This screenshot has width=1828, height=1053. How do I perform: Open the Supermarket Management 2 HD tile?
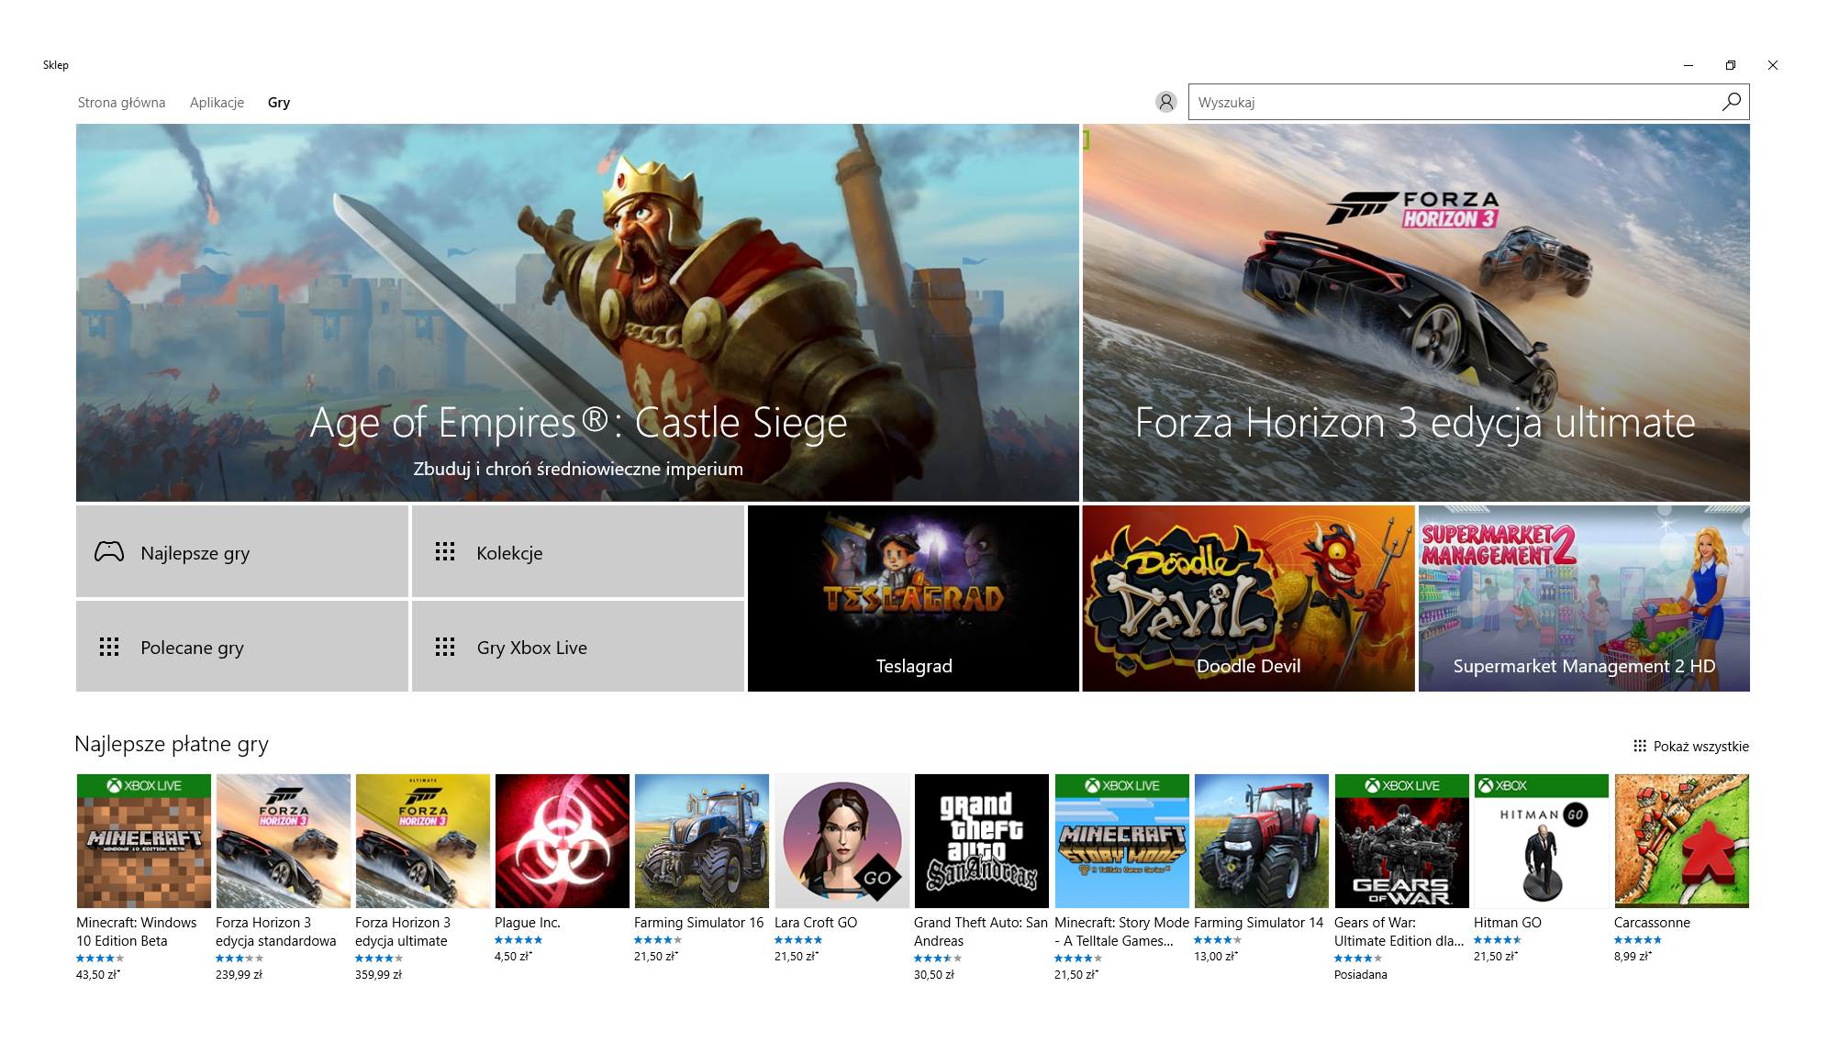1584,599
